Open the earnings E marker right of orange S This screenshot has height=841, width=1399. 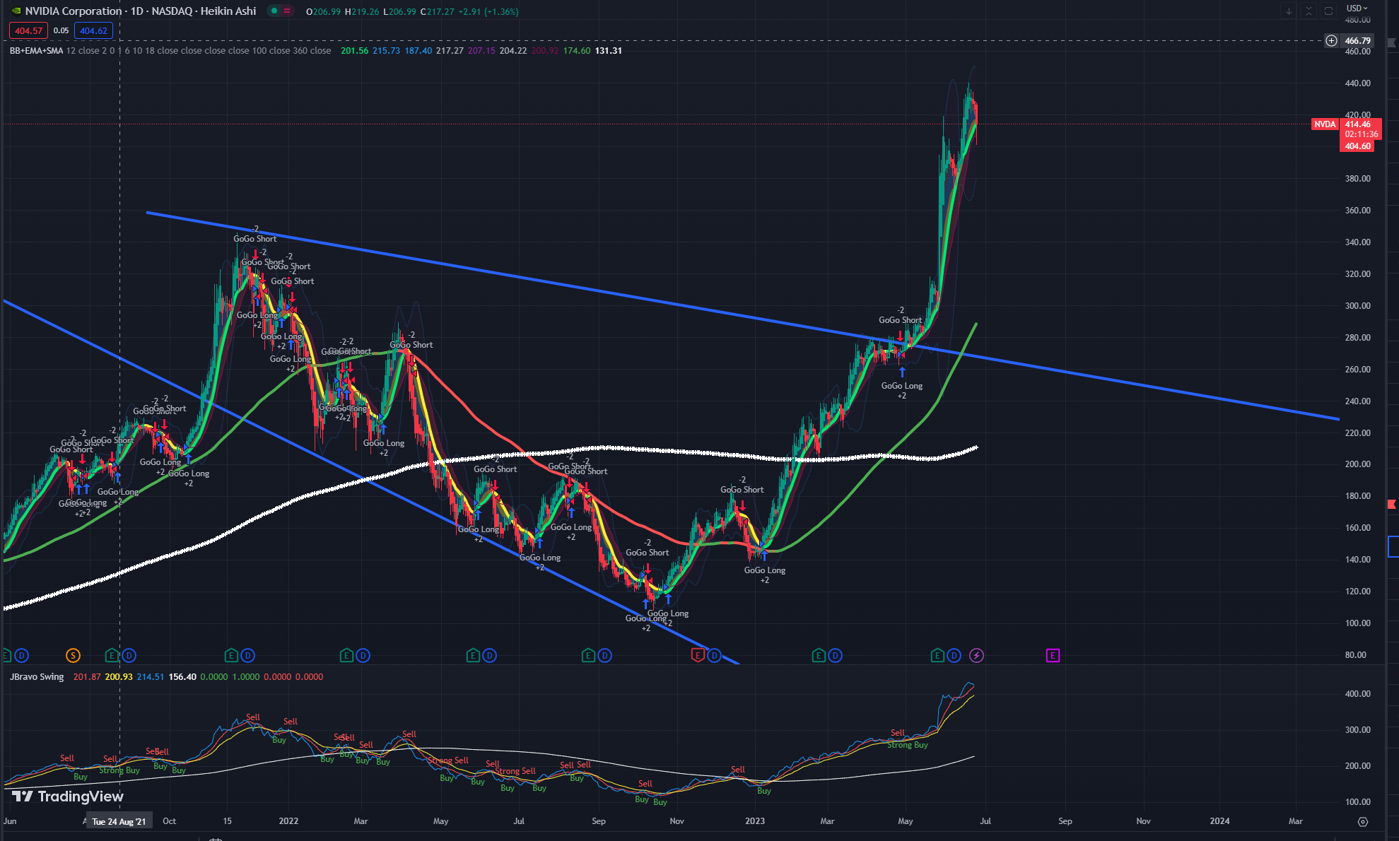[x=112, y=656]
